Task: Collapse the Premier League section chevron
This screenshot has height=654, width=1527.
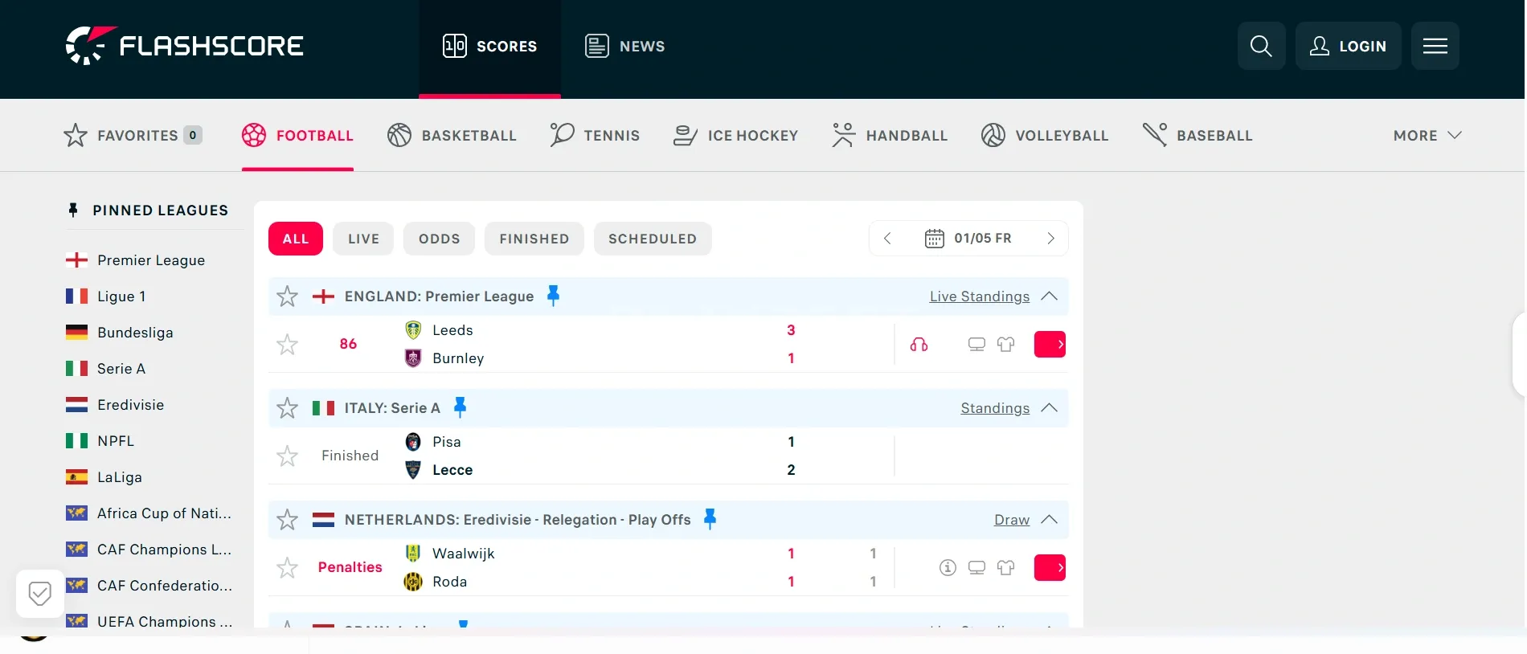Action: (1049, 296)
